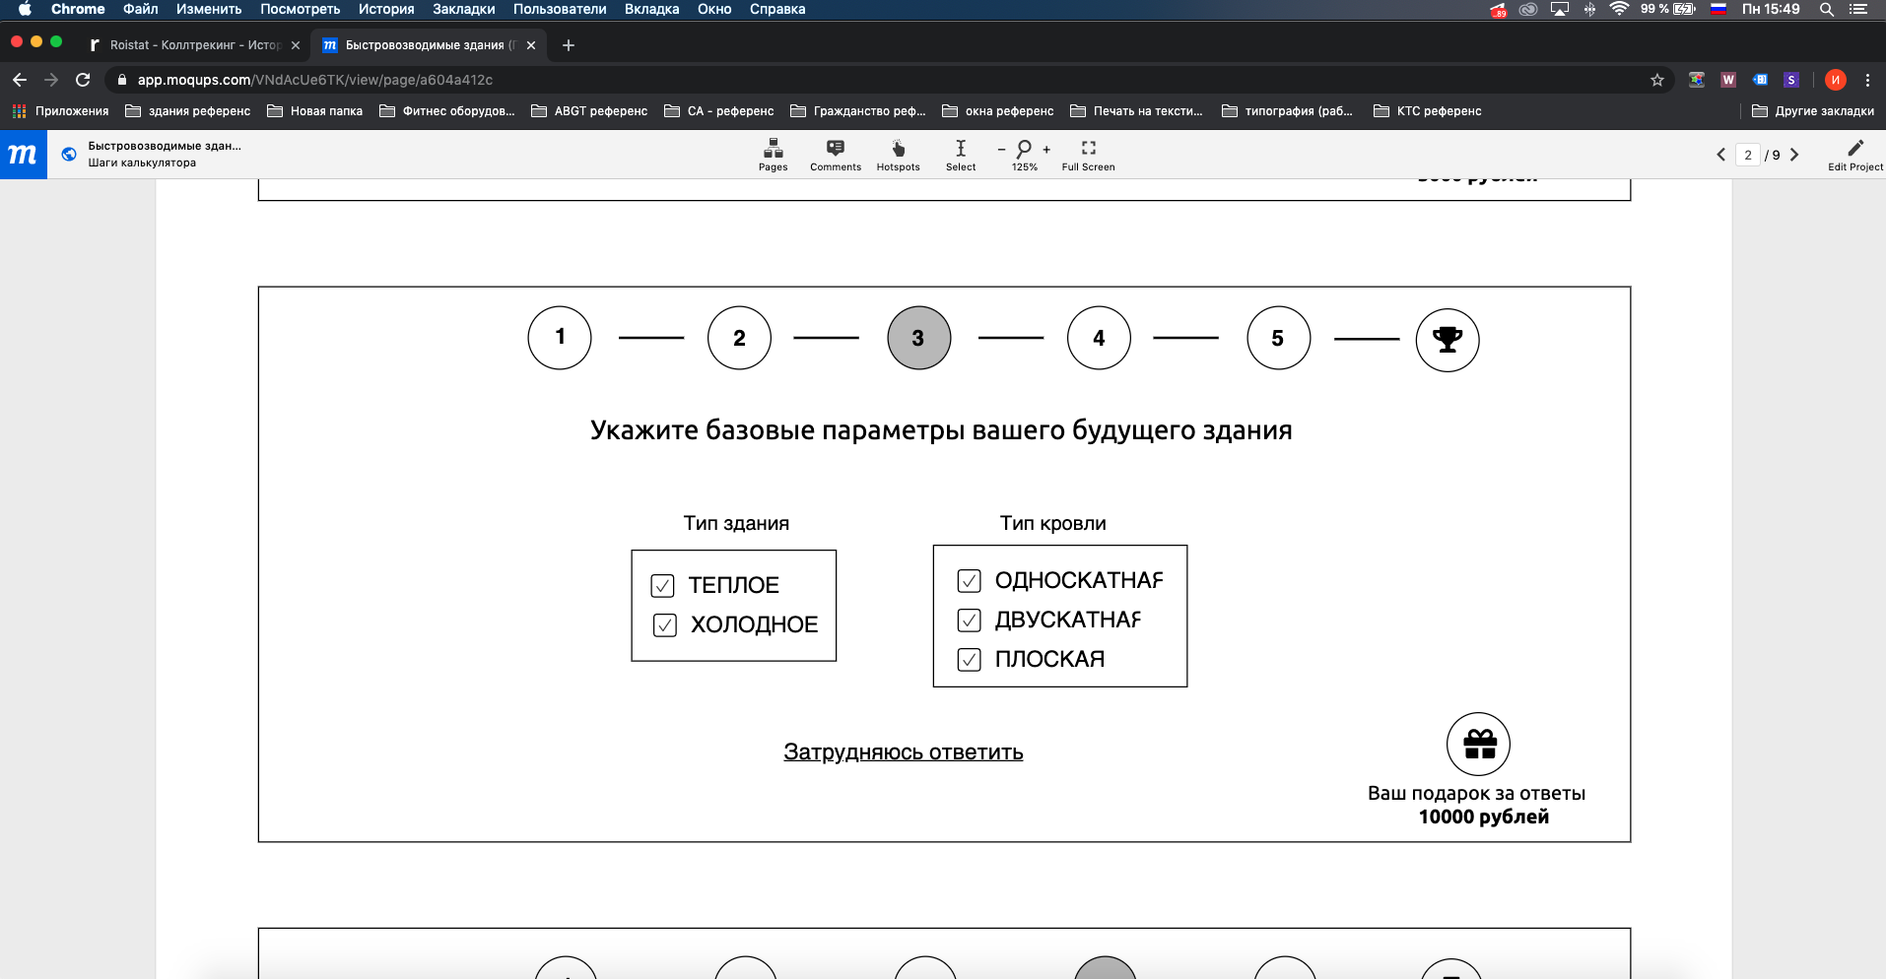Open КТС референс bookmark folder
Screen dimensions: 1886x979
[x=1427, y=111]
